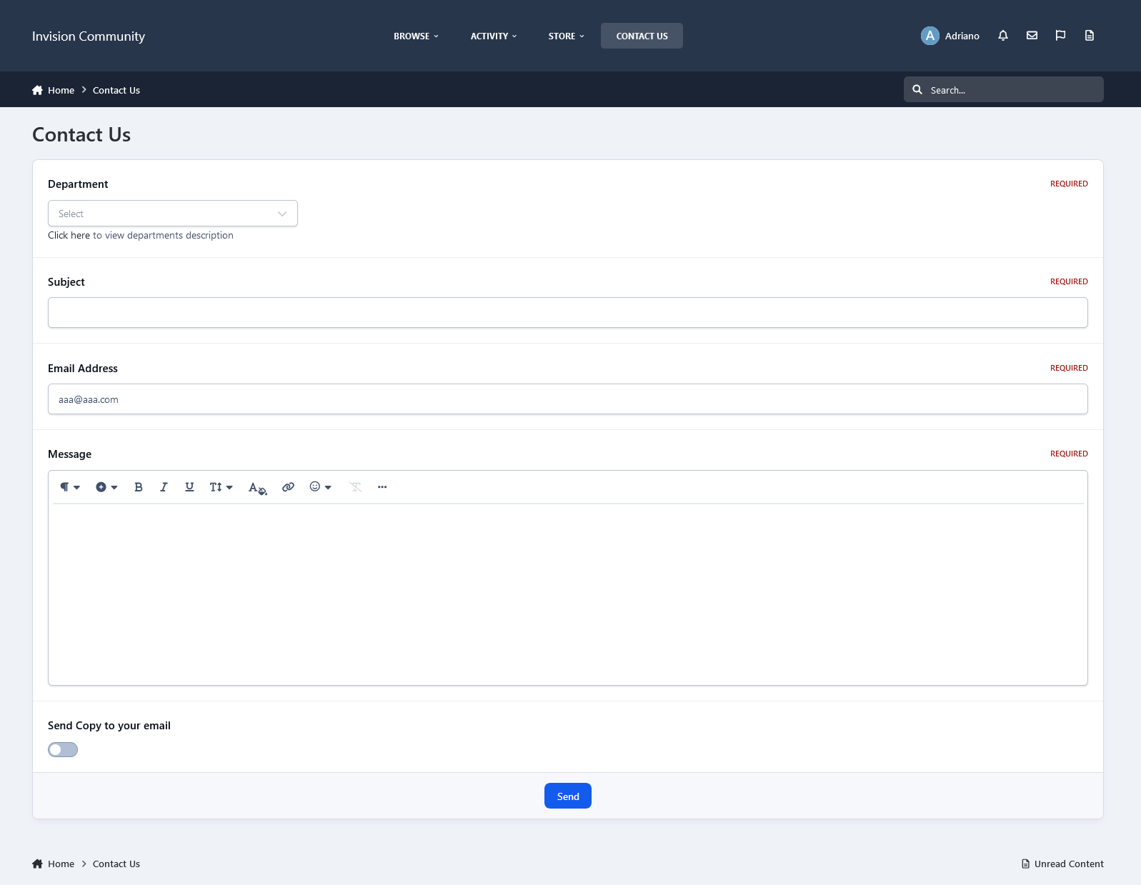Click into the Subject text field
The image size is (1141, 885).
pyautogui.click(x=567, y=313)
